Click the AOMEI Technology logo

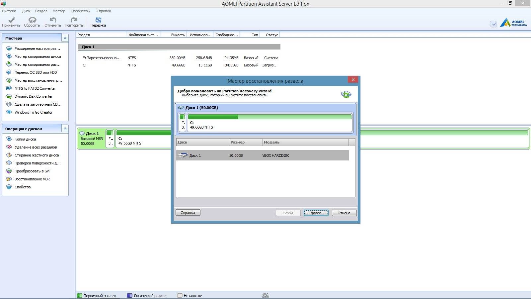(513, 22)
